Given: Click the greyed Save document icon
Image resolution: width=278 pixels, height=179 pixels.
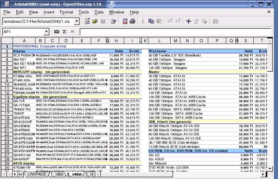Looking at the screenshot, I should (x=103, y=21).
